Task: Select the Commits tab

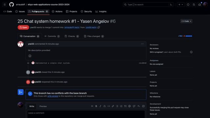Action: [x=52, y=36]
